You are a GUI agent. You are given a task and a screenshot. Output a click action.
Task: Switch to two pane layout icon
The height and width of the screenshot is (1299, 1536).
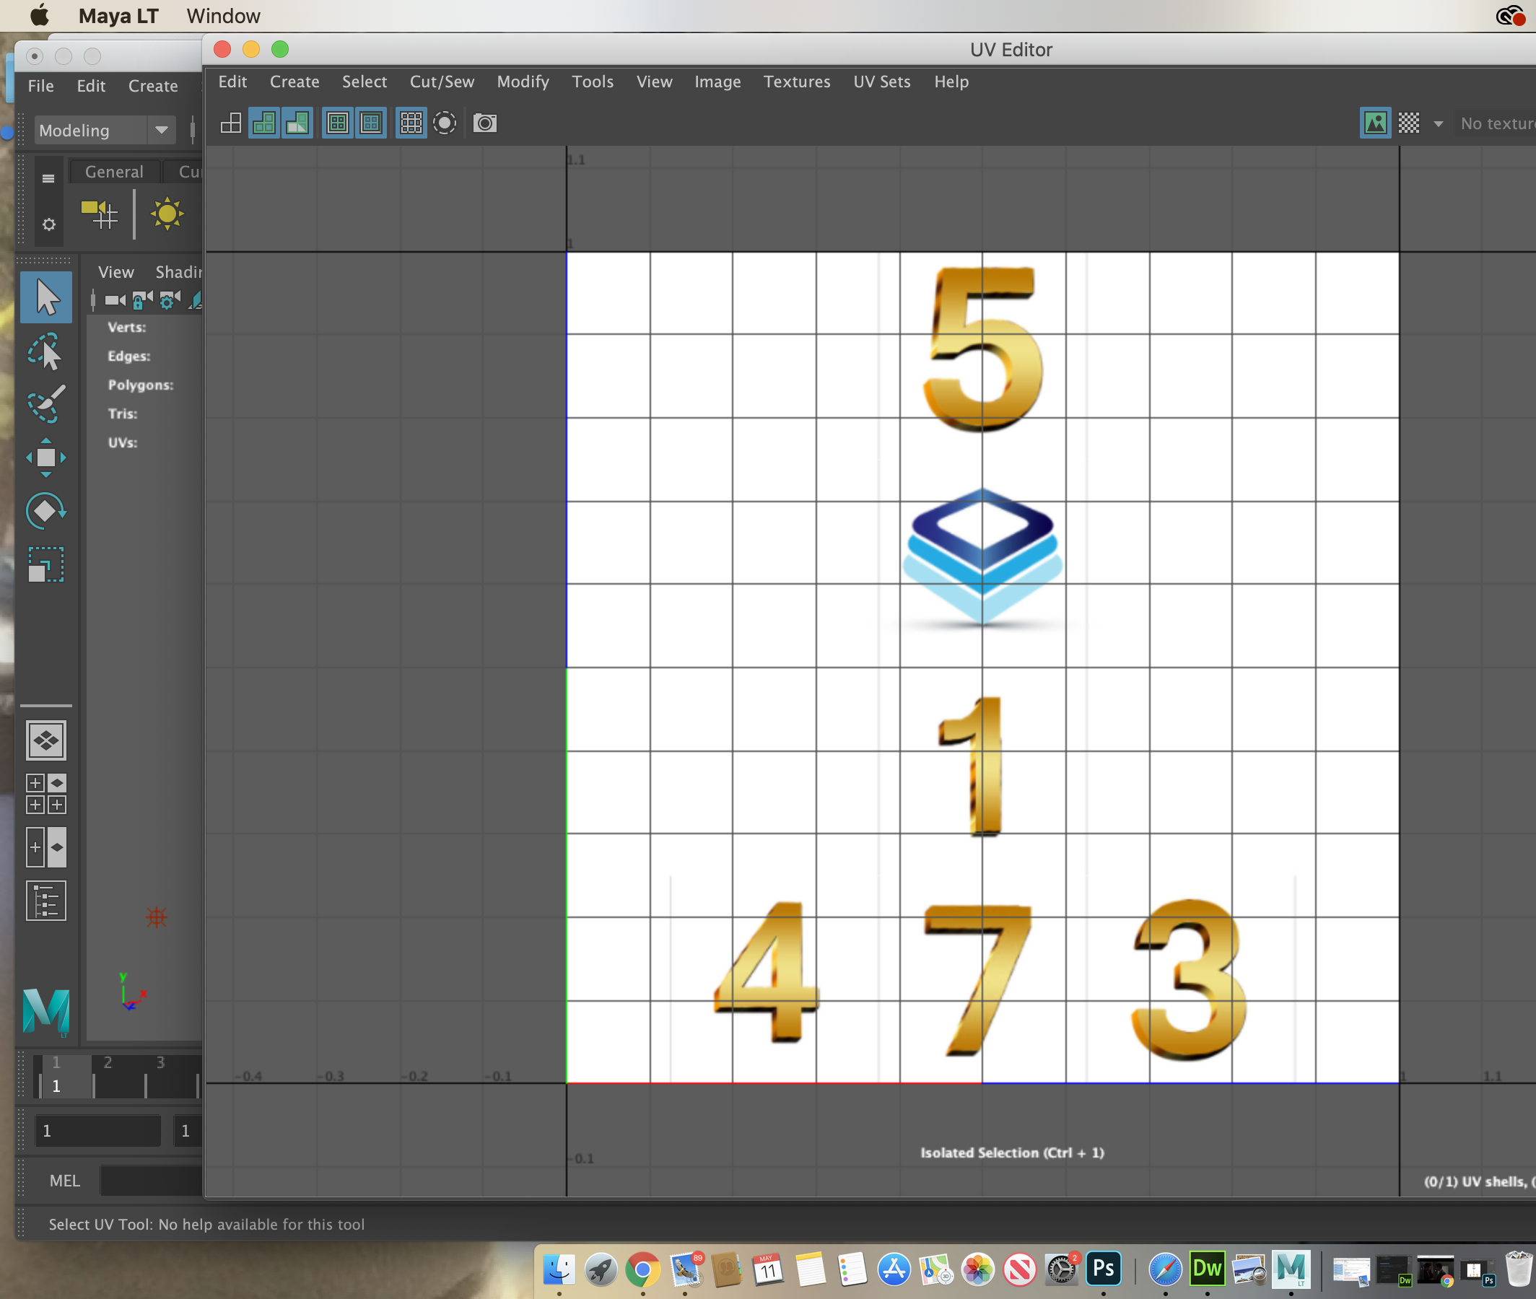[x=46, y=847]
